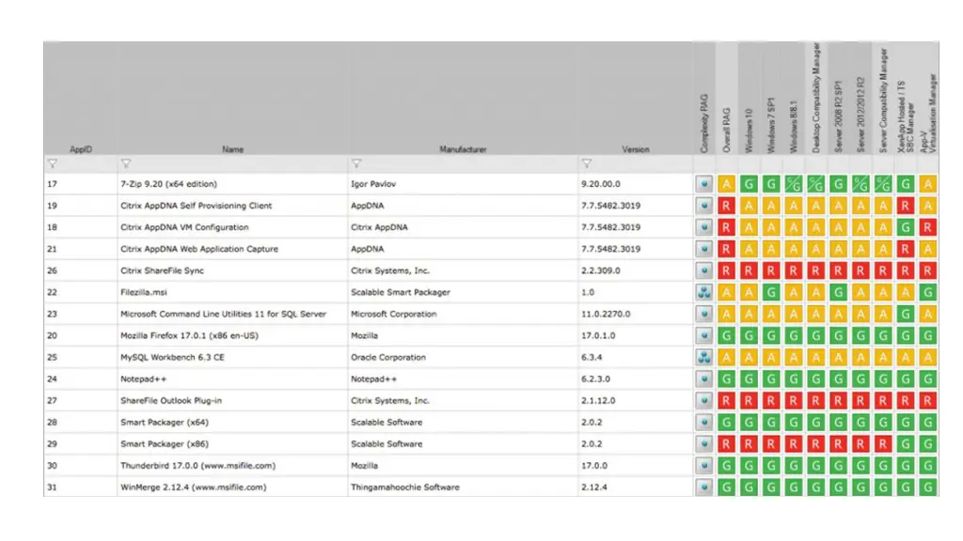Open the filter for the AppID column
Screen dimensions: 963x541
53,163
